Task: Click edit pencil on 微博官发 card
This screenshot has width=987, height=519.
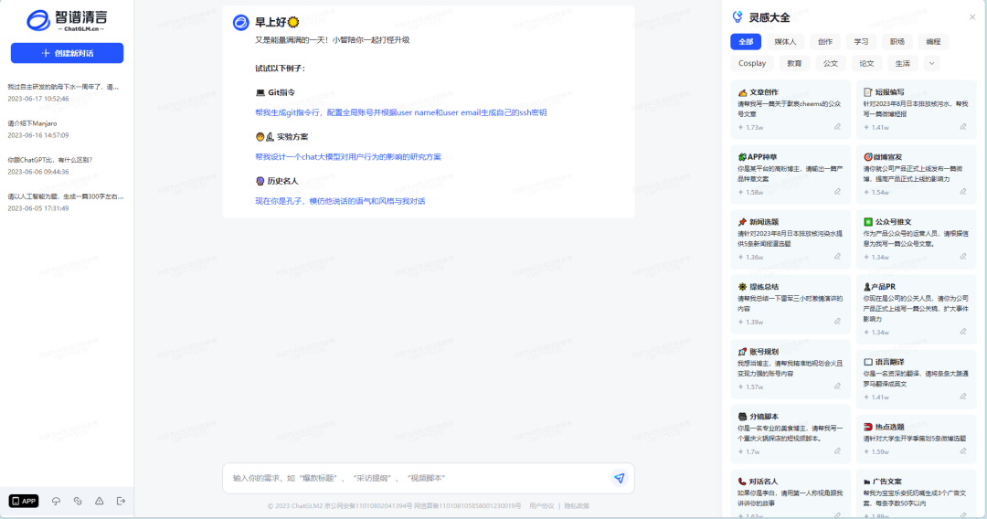Action: (962, 192)
